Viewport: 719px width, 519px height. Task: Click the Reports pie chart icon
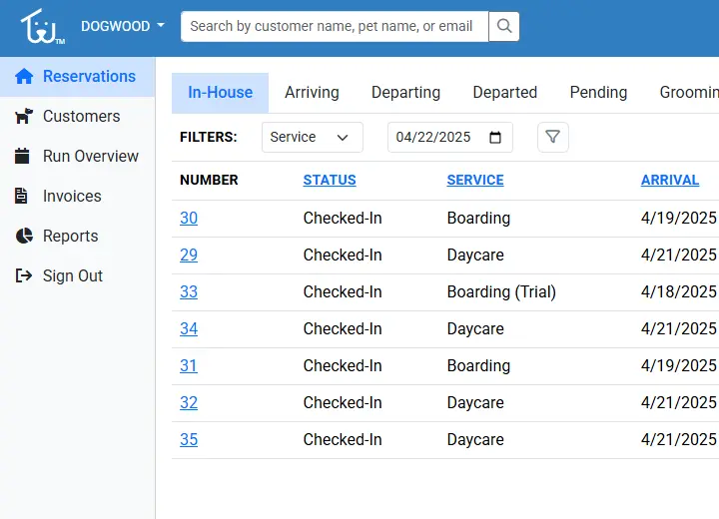click(24, 237)
